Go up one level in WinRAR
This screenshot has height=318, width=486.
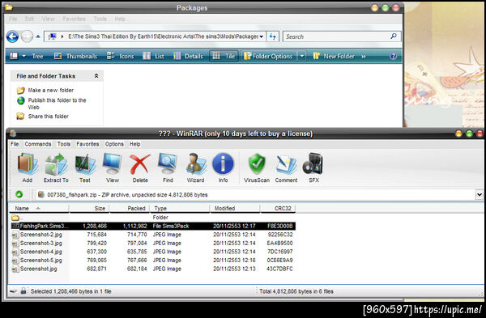tap(19, 194)
